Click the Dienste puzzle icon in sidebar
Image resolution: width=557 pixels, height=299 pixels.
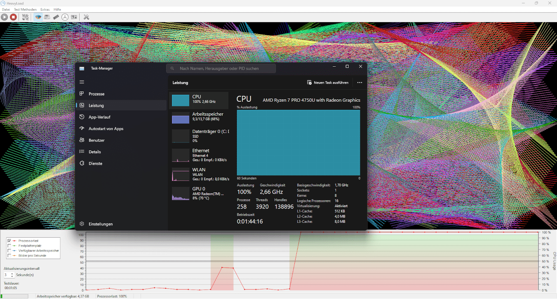(x=82, y=163)
